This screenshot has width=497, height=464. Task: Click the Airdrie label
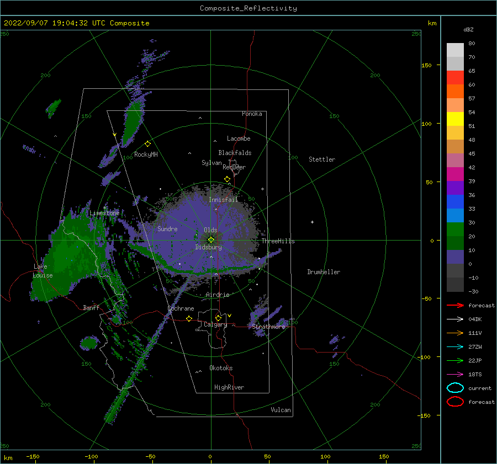click(218, 295)
